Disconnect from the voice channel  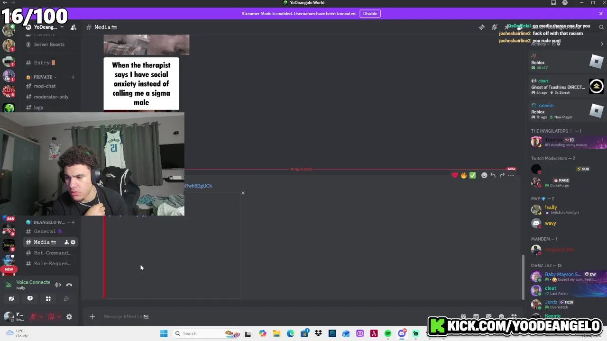click(x=69, y=285)
